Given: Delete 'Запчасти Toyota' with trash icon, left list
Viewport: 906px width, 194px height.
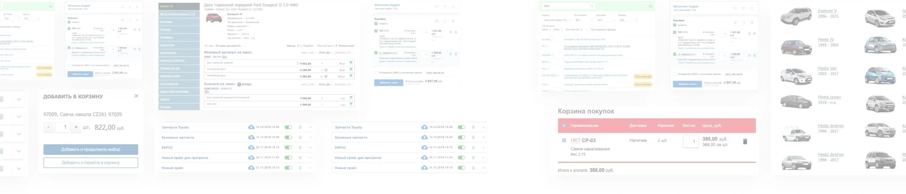Looking at the screenshot, I should pyautogui.click(x=300, y=127).
